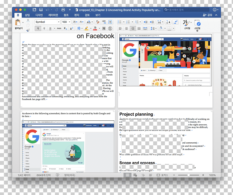Click the enclosed character circled 인 icon

(110, 28)
